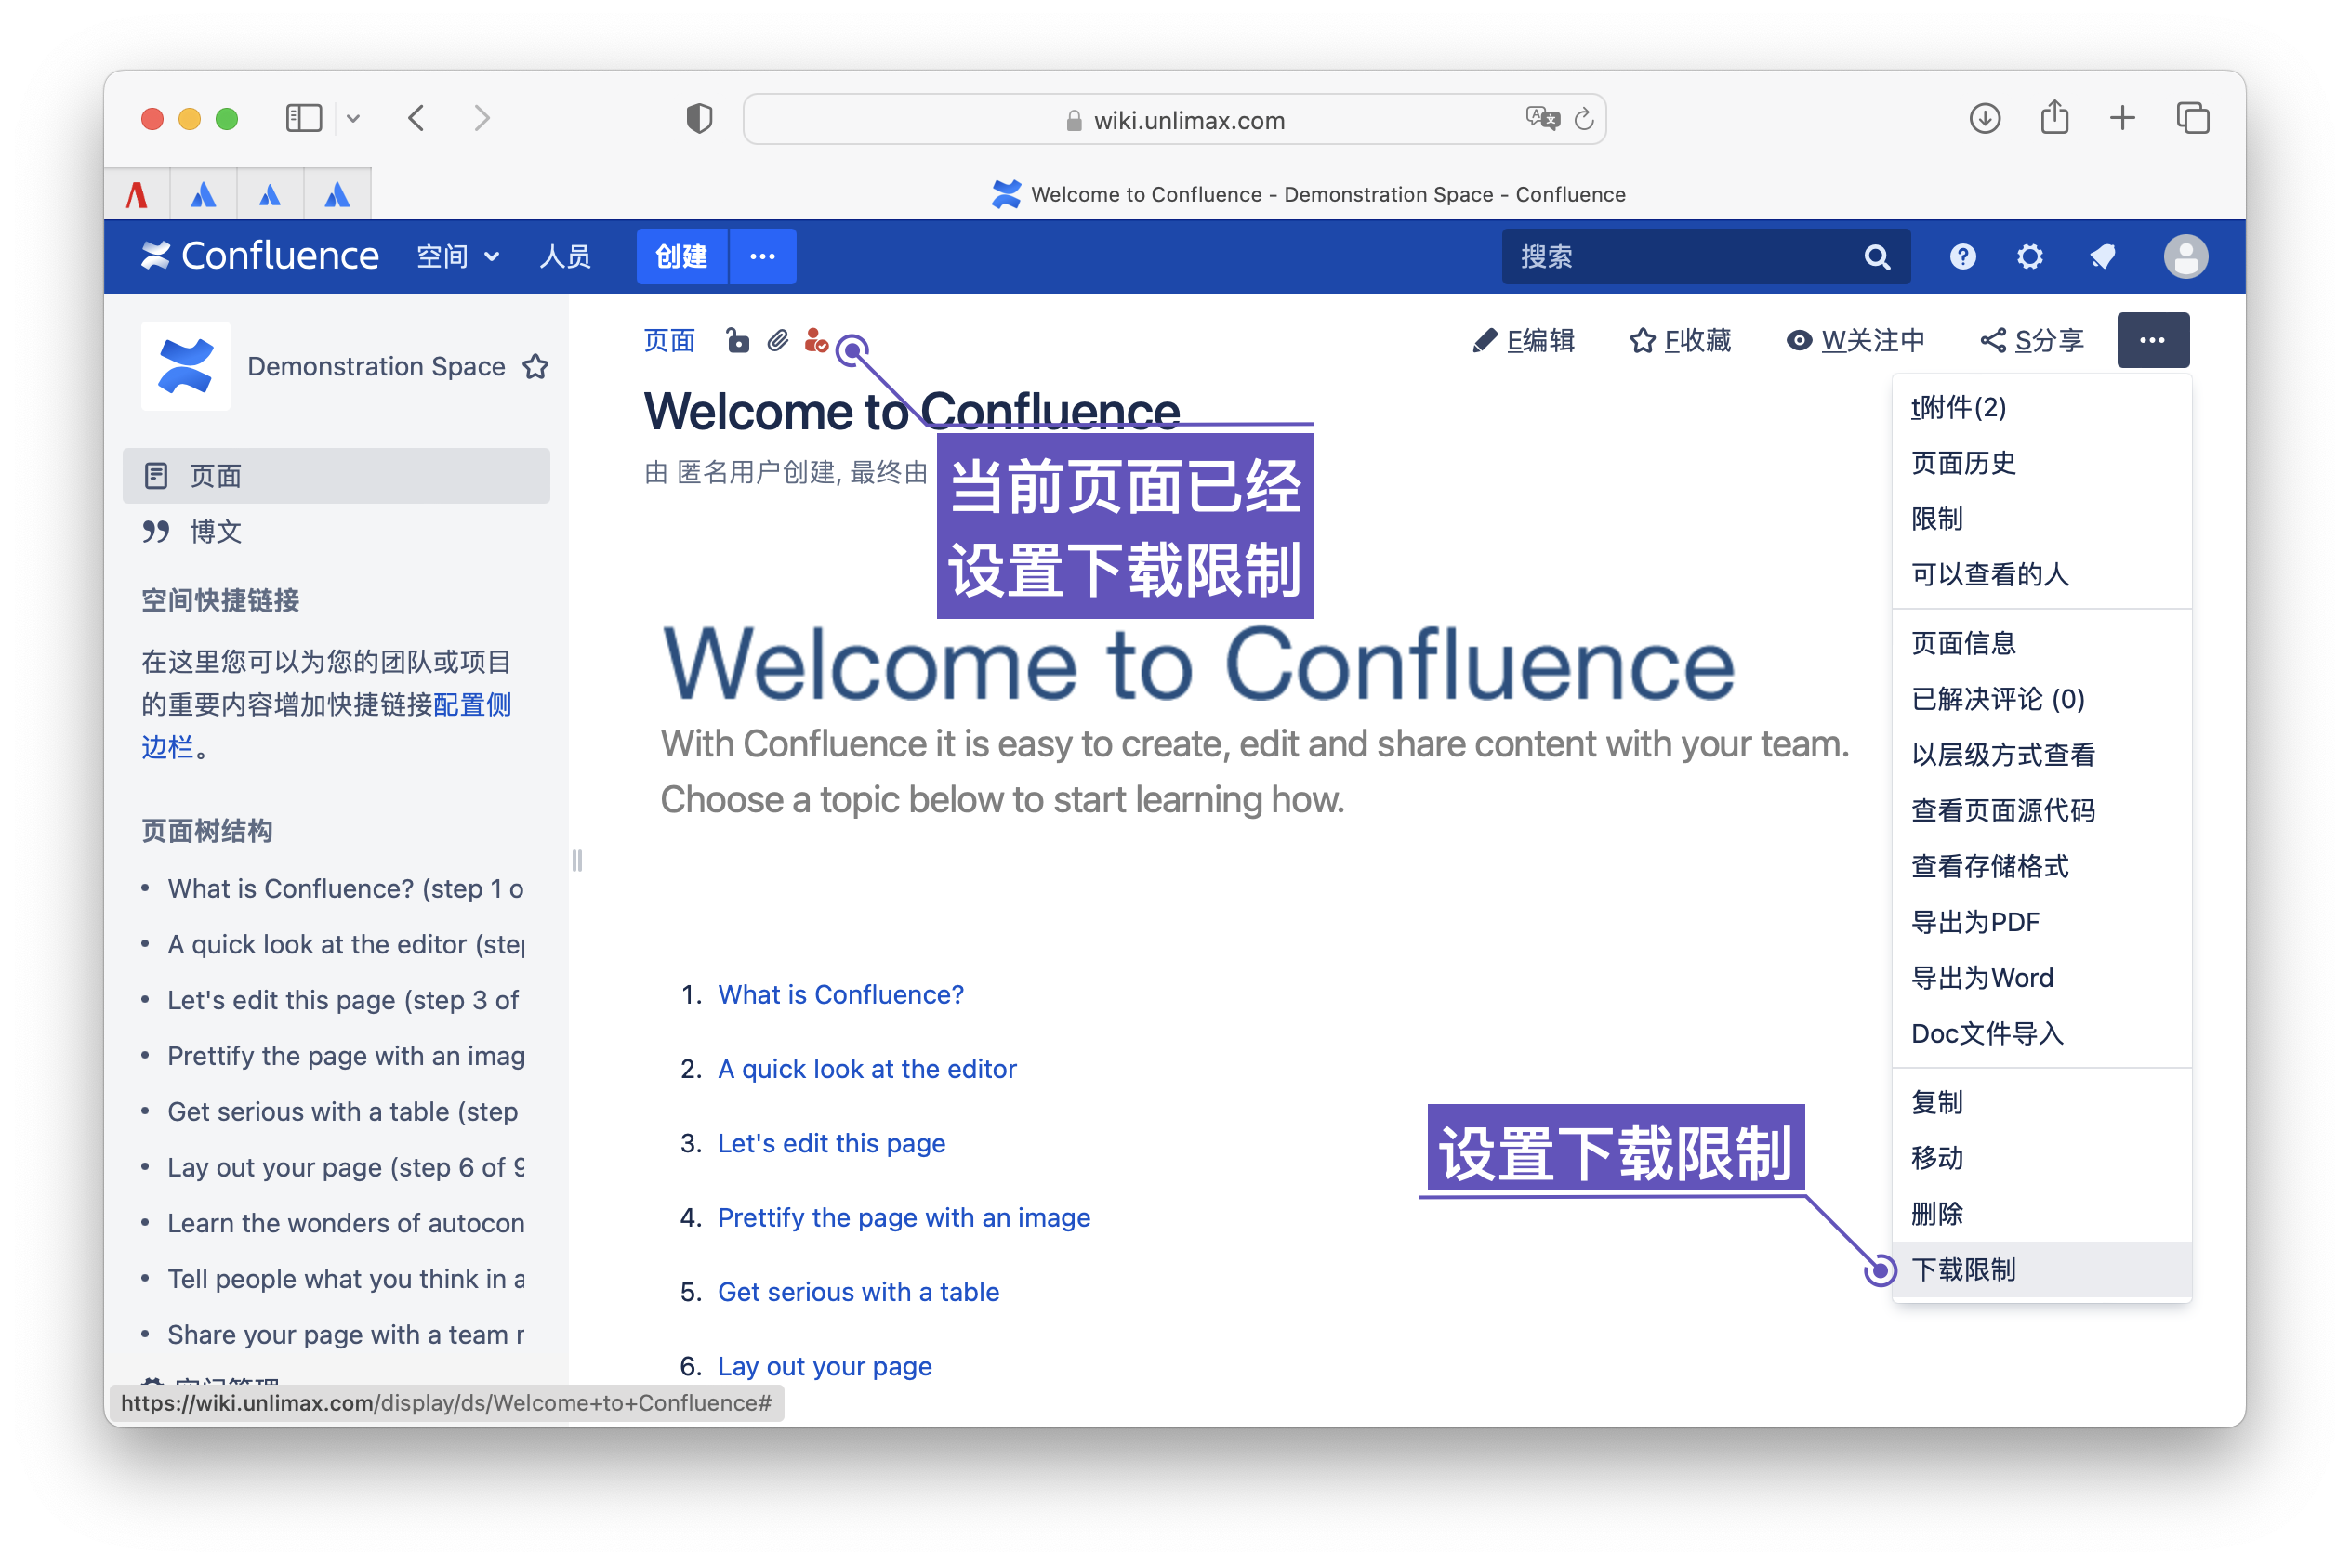Toggle favorite star for Demonstration Space
This screenshot has width=2350, height=1565.
[x=536, y=366]
